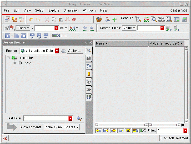Viewport: 191px width, 144px height.
Task: Open the Edit menu
Action: click(17, 10)
